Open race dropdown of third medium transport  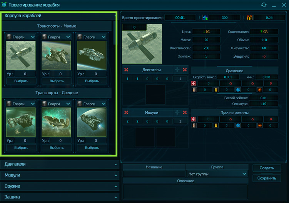click(92, 104)
